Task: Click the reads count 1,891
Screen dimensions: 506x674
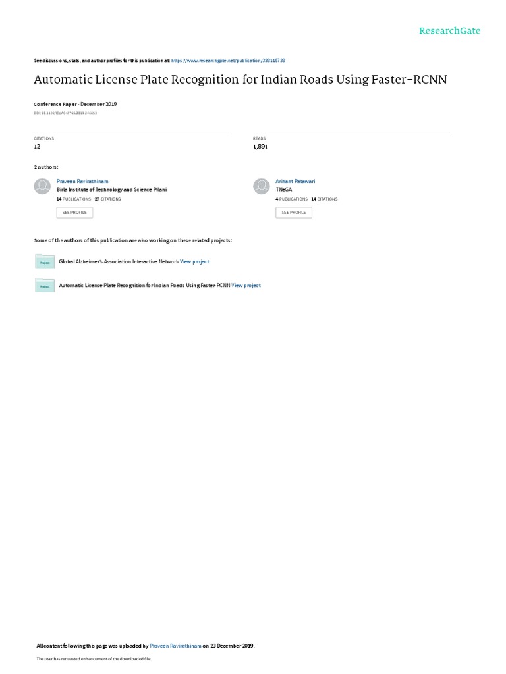Action: pyautogui.click(x=260, y=147)
